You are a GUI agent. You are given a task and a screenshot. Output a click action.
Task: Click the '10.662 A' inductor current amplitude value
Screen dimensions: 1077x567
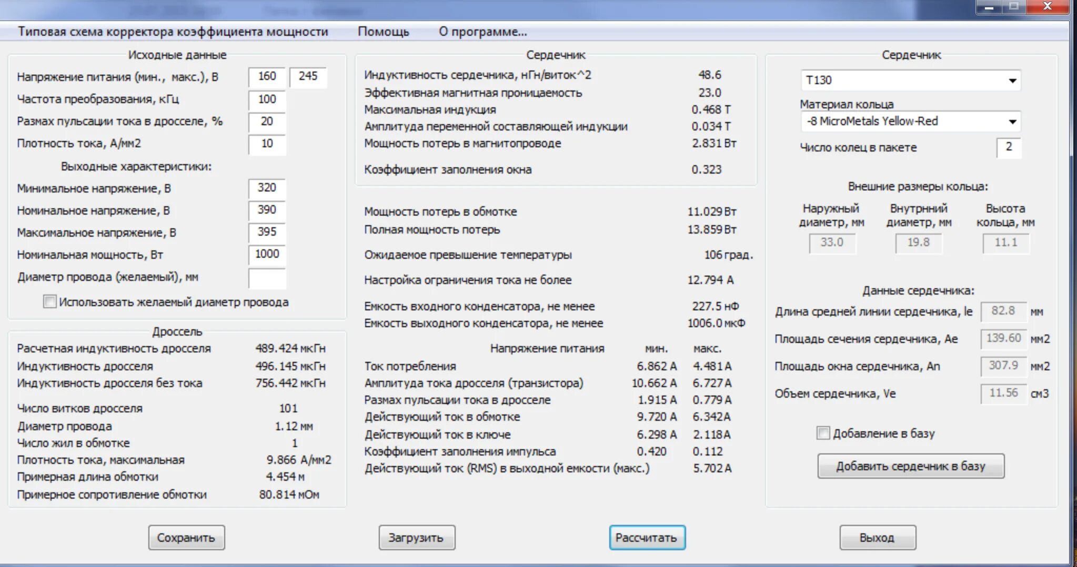click(654, 383)
